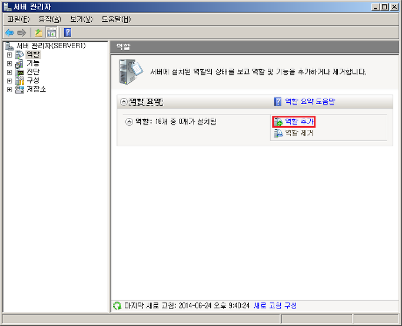Click the 역할 gray pane header
Image resolution: width=402 pixels, height=326 pixels.
[255, 47]
